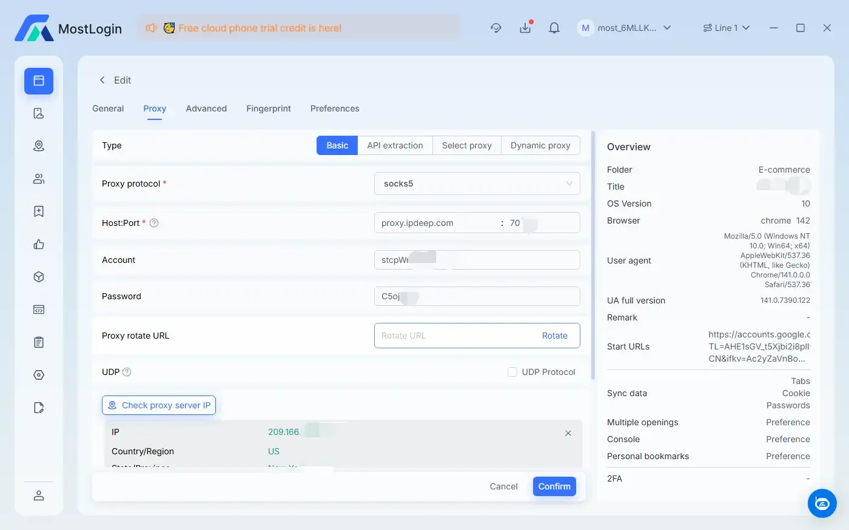The width and height of the screenshot is (849, 530).
Task: Open the cube extensions sidebar icon
Action: tap(39, 277)
